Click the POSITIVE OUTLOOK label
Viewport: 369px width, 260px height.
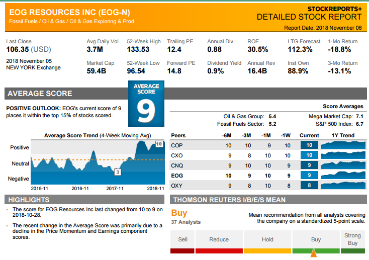[x=33, y=108]
